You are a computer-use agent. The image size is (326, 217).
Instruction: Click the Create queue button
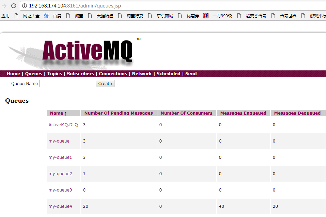point(105,84)
